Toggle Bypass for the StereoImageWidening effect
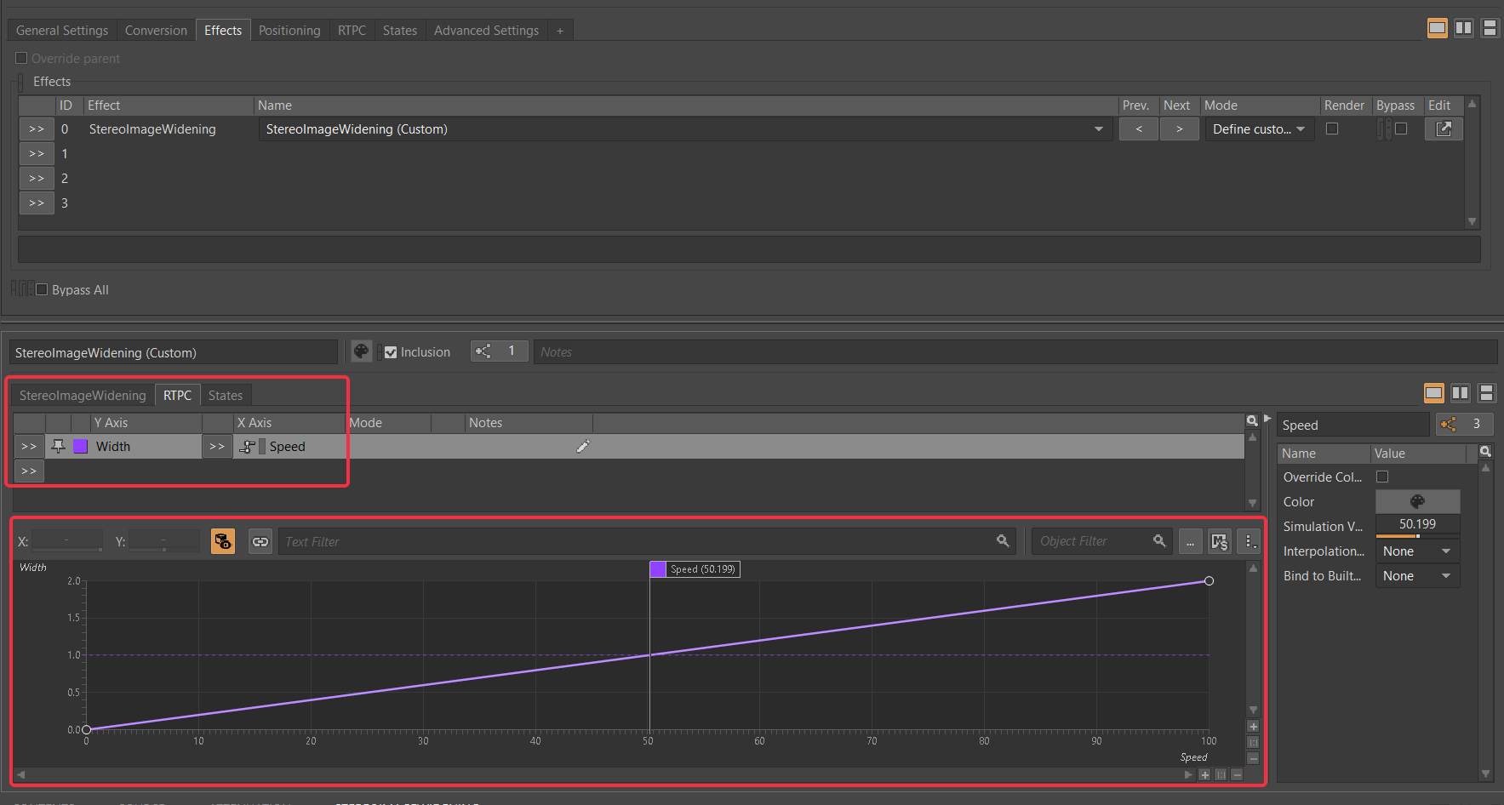This screenshot has height=805, width=1504. coord(1401,128)
